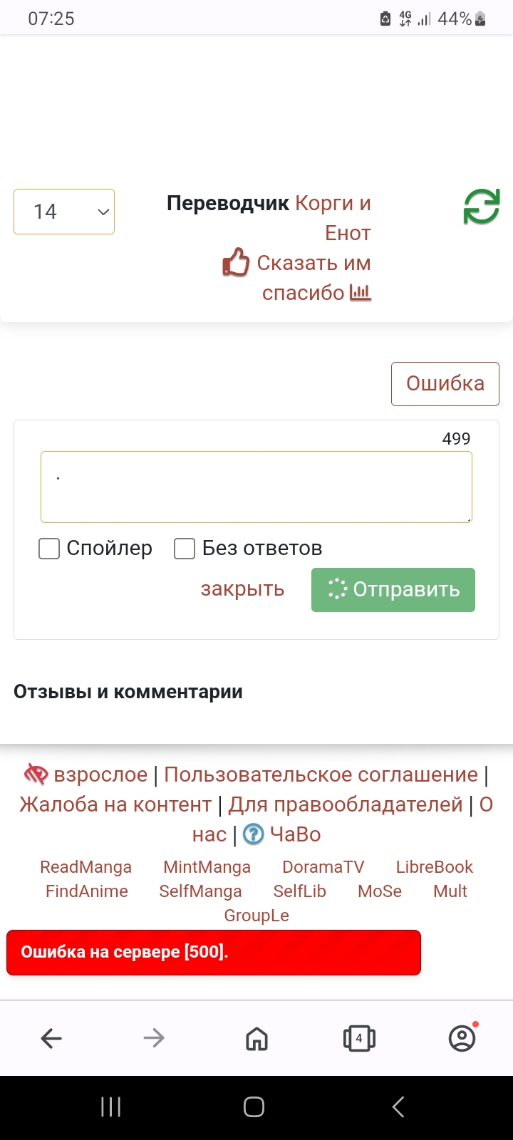
Task: Show the open tabs switcher
Action: tap(359, 1039)
